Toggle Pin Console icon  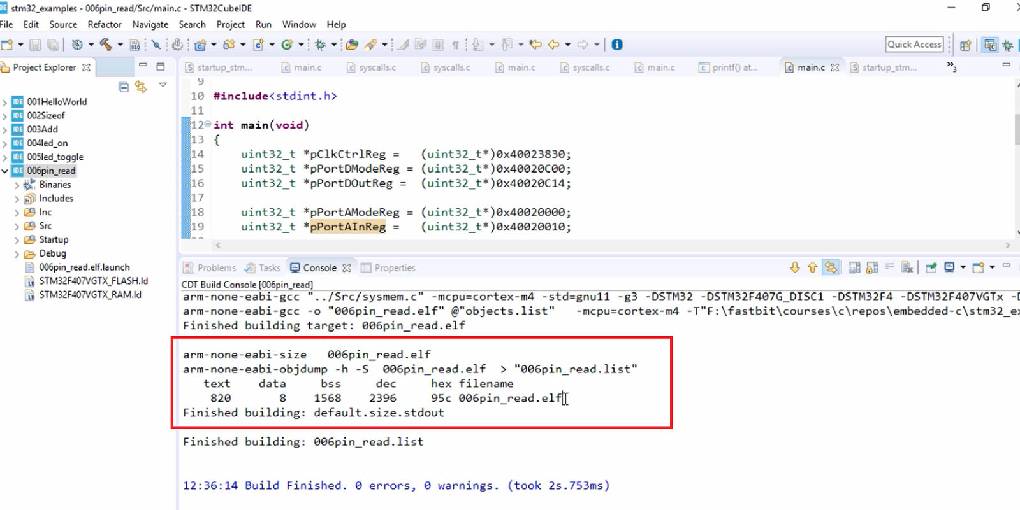pos(931,267)
